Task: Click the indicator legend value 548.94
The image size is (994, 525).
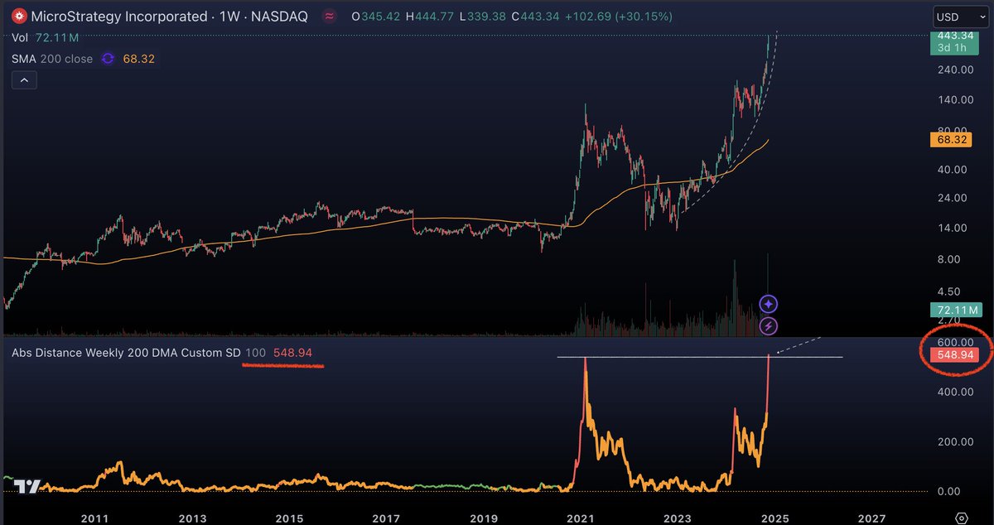Action: pos(292,353)
